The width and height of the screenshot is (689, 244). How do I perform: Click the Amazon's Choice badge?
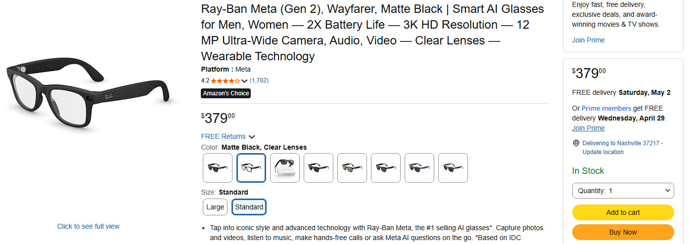[x=226, y=93]
